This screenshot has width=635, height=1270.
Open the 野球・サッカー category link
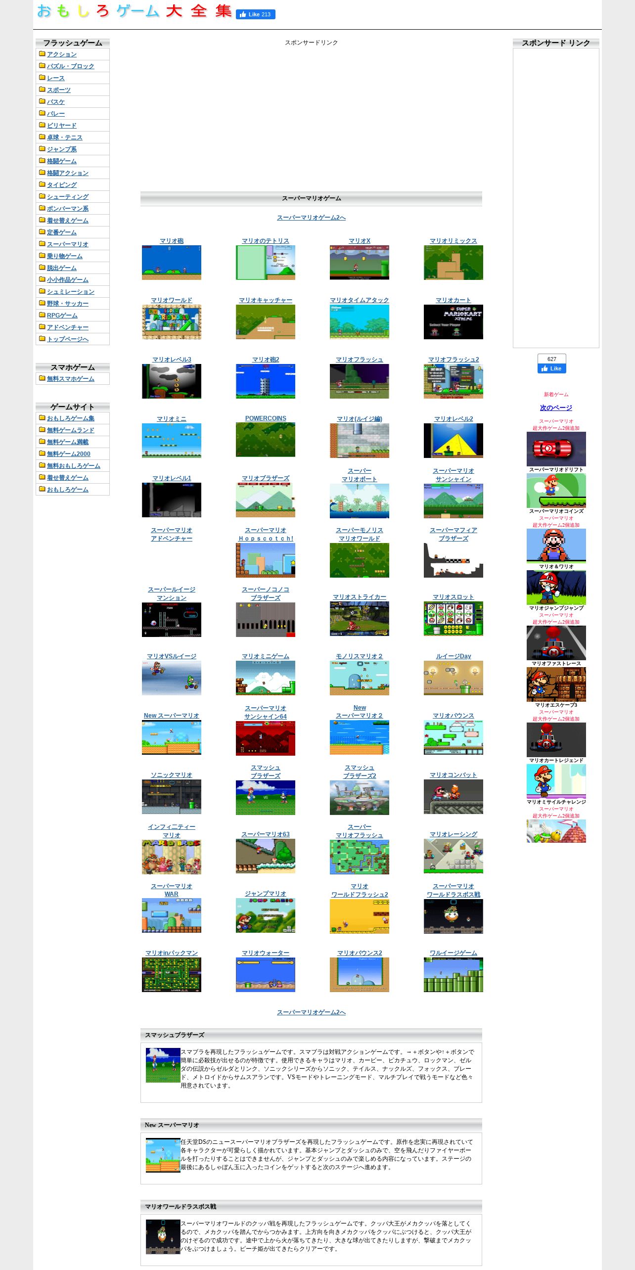click(68, 304)
